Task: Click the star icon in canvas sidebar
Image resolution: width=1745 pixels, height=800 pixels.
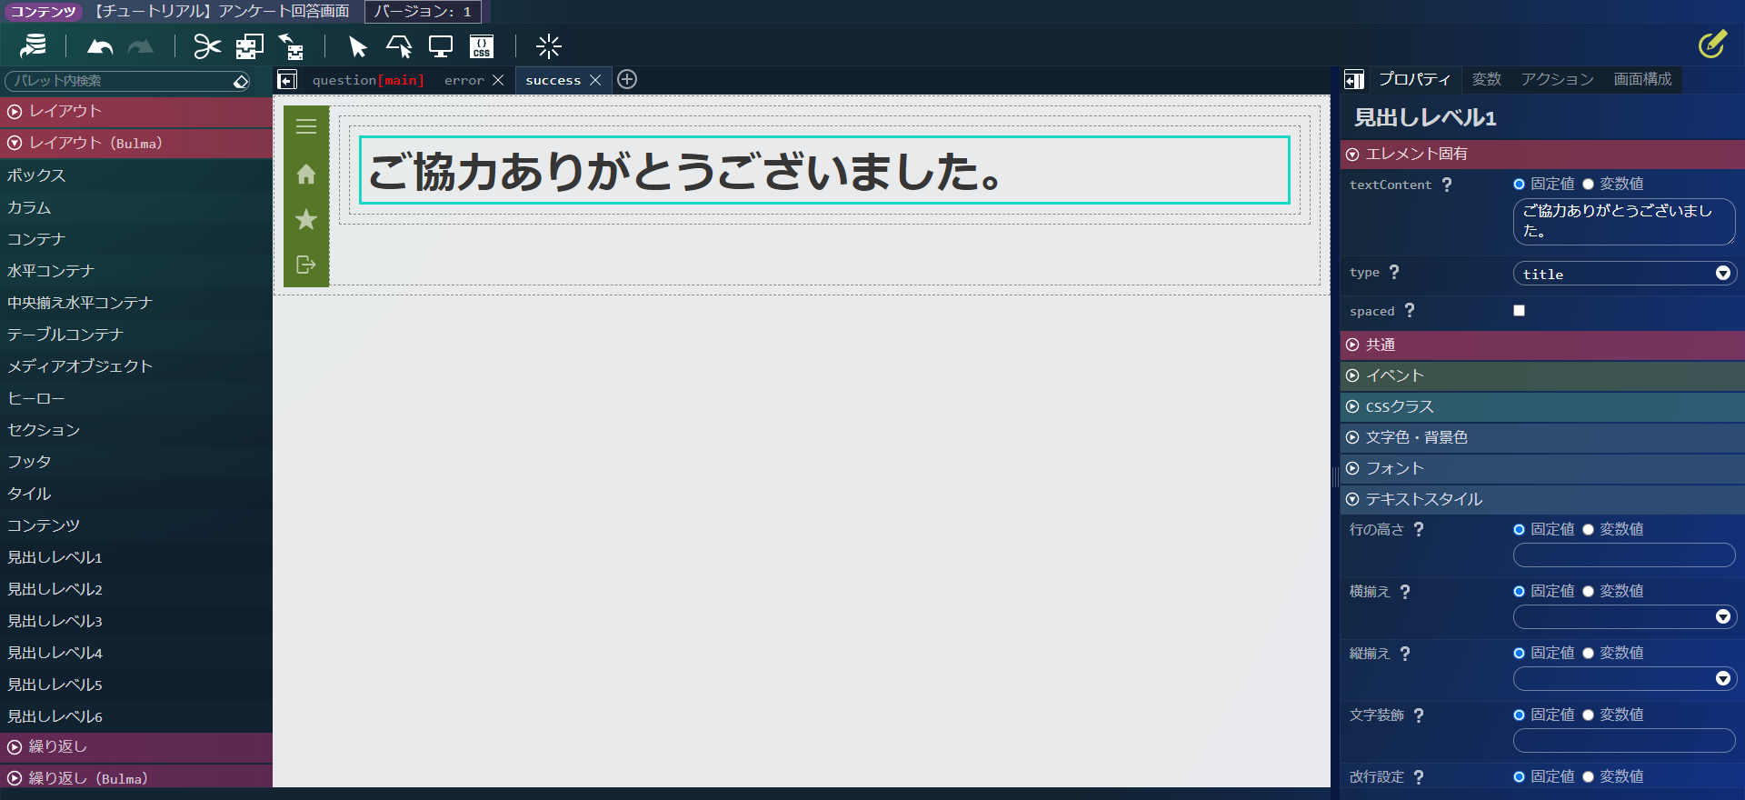Action: (306, 219)
